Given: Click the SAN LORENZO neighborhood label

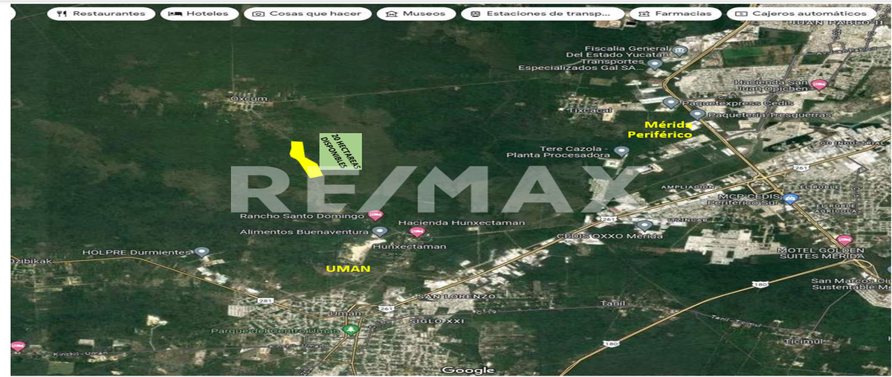Looking at the screenshot, I should [456, 296].
